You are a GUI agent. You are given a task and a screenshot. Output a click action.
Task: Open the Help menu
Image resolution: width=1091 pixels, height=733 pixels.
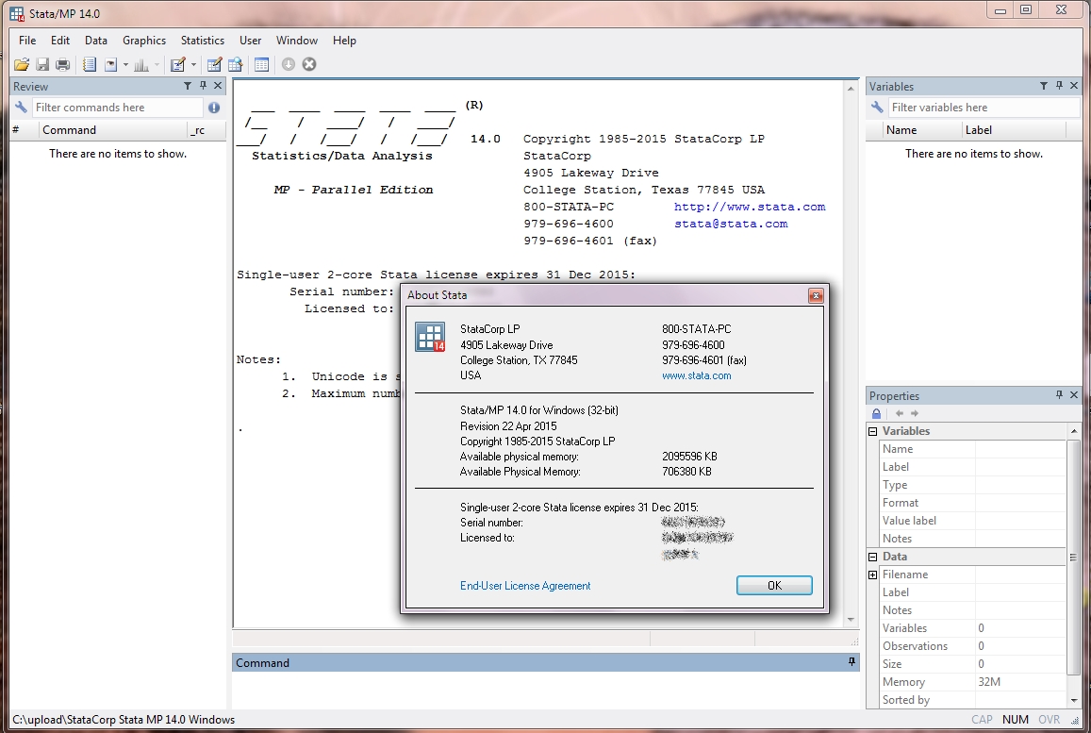point(344,41)
